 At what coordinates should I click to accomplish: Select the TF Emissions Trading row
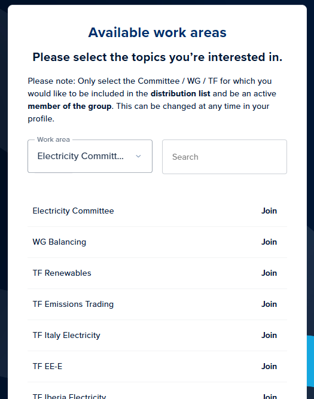tap(157, 304)
